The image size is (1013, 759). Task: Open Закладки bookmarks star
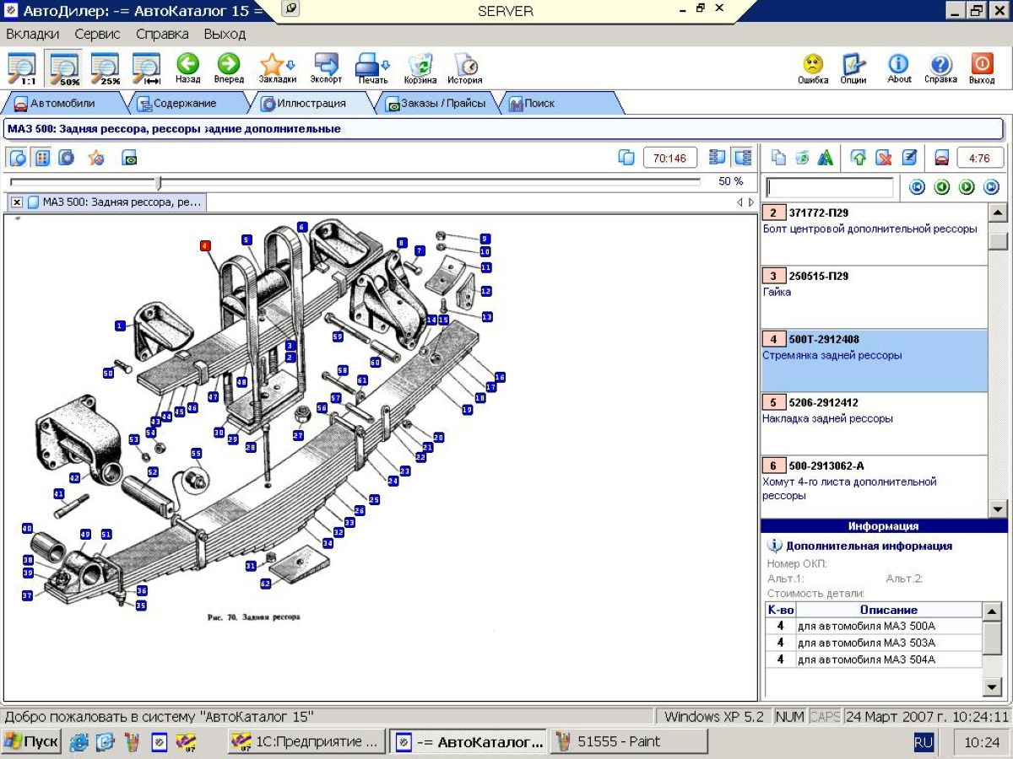tap(277, 68)
